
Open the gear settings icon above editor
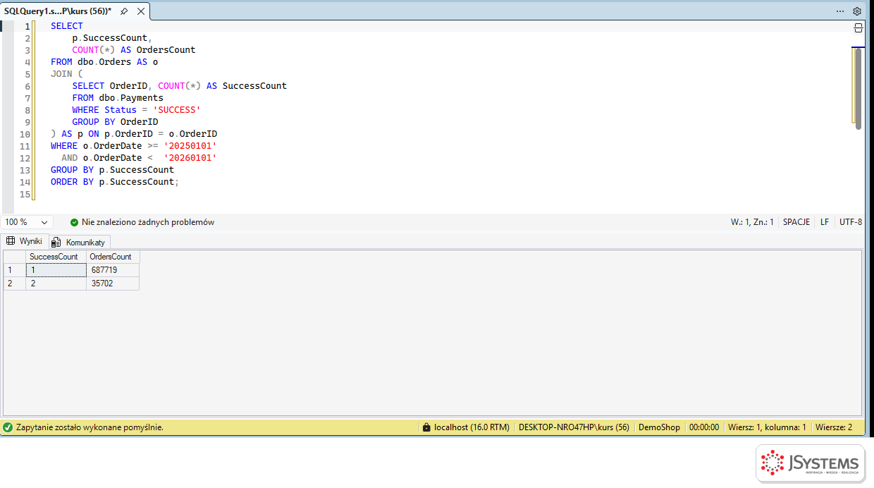pyautogui.click(x=857, y=11)
